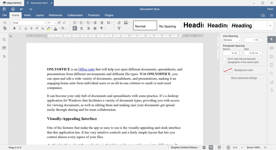The height and width of the screenshot is (150, 276).
Task: Click 'Show advanced settings' link
Action: pos(244,78)
